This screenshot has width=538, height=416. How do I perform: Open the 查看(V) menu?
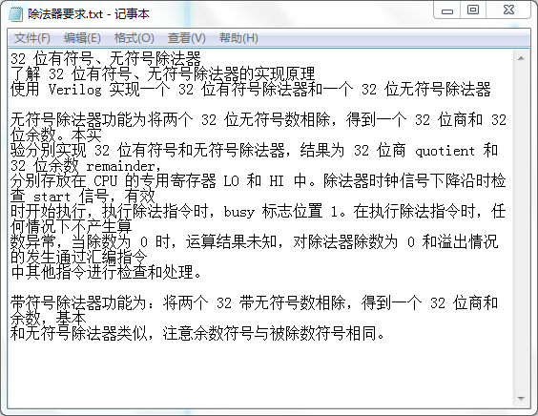pyautogui.click(x=187, y=38)
